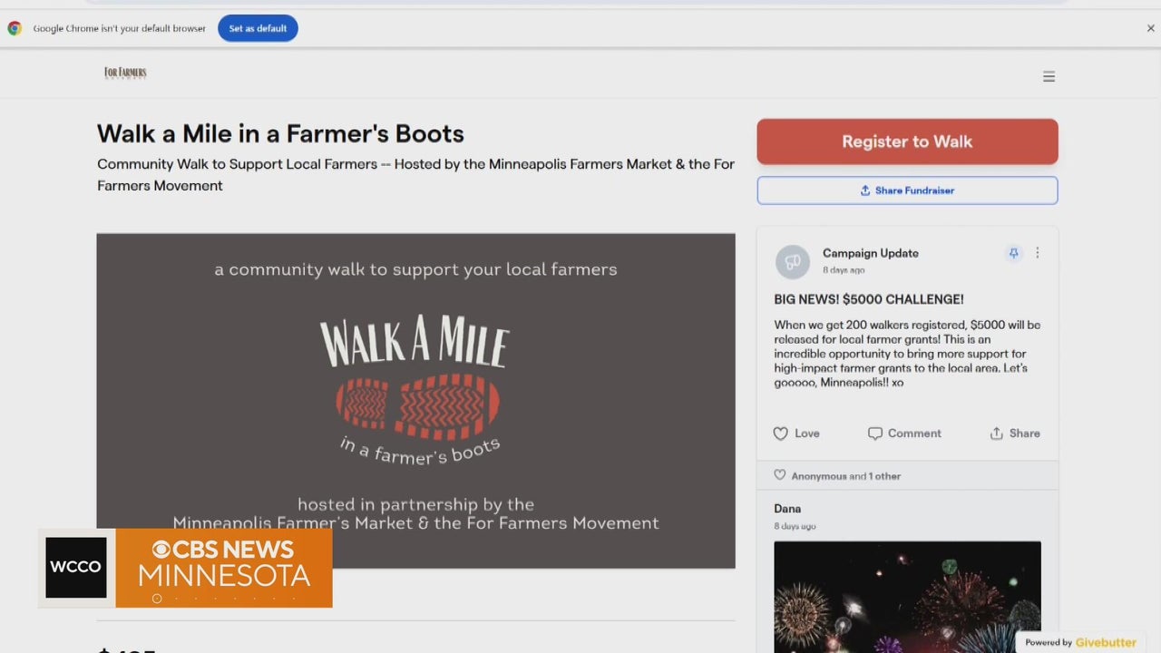The height and width of the screenshot is (653, 1161).
Task: Open Dana's fireworks image
Action: [907, 594]
